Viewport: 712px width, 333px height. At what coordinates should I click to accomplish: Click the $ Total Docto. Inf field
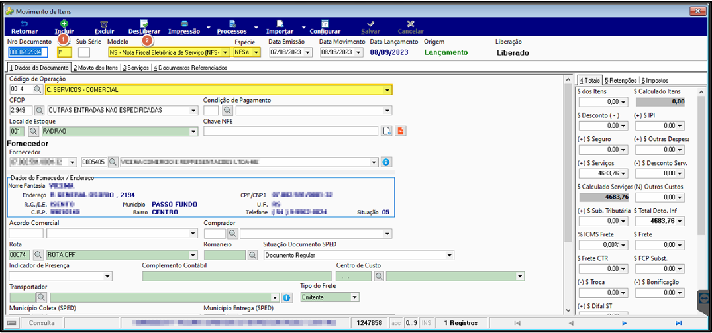tap(659, 221)
